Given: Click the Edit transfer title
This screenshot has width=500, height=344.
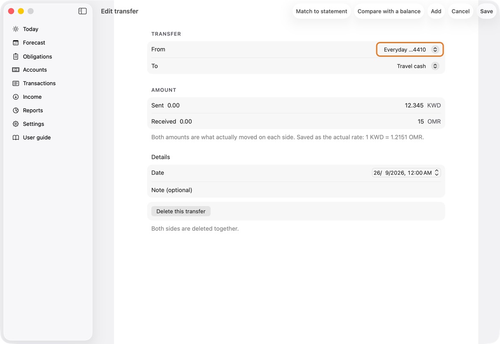Looking at the screenshot, I should (x=119, y=11).
